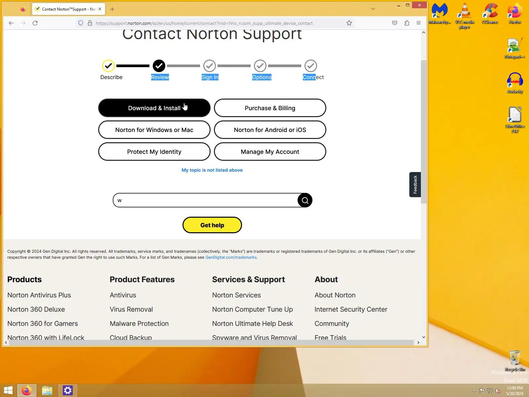Click the Describe step circle
The height and width of the screenshot is (397, 529).
pyautogui.click(x=108, y=66)
